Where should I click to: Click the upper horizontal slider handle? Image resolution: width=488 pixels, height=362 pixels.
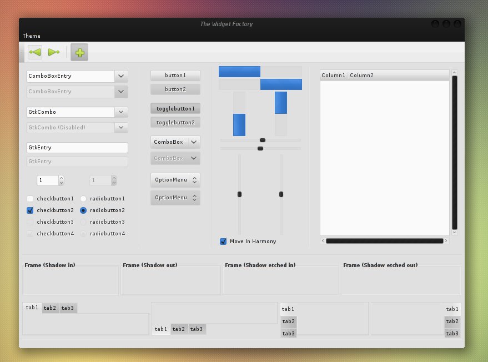click(263, 140)
